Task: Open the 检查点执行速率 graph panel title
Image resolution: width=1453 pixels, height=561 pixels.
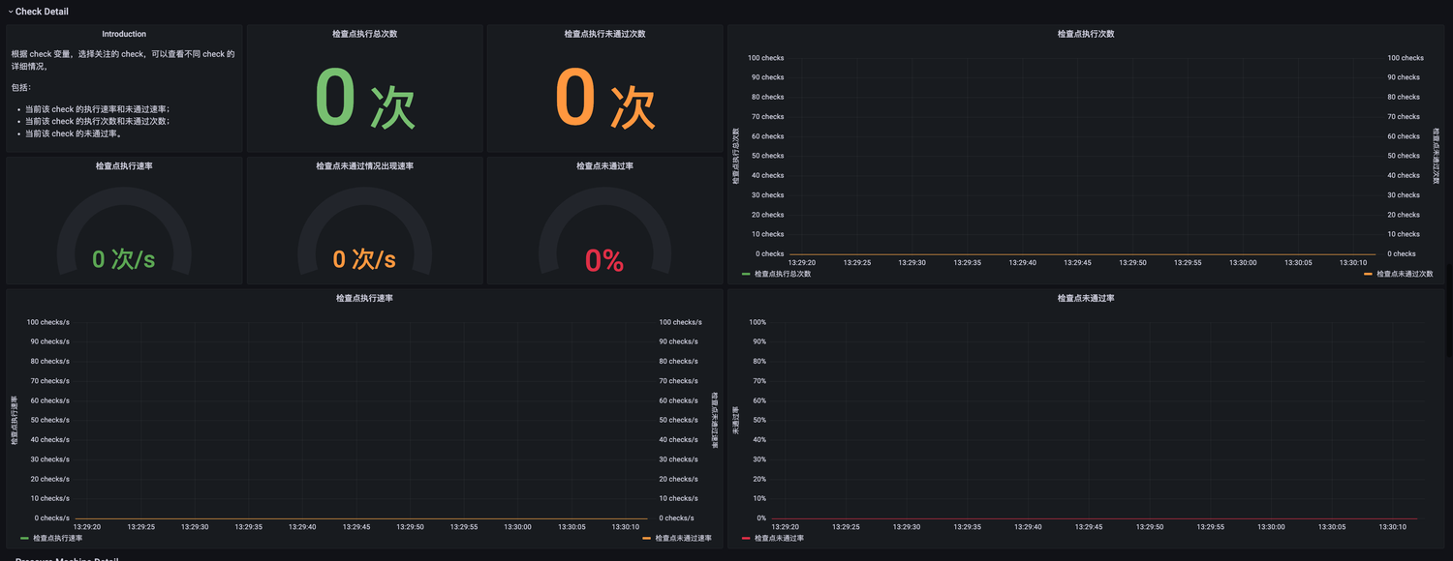Action: [x=364, y=298]
